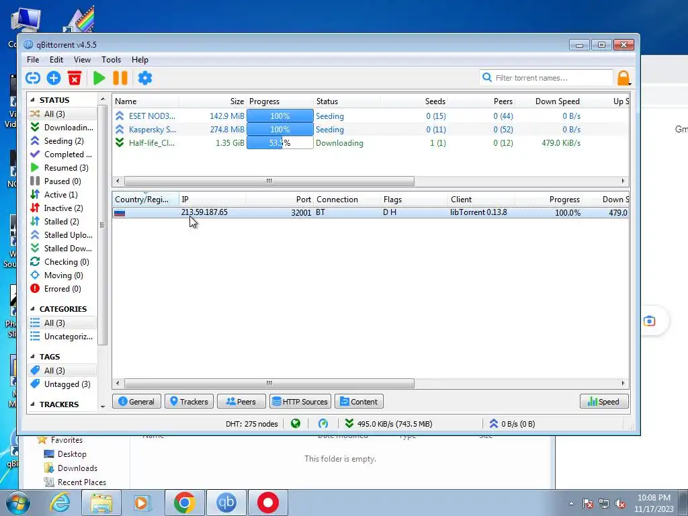Sort peers by the Flags column header
Image resolution: width=688 pixels, height=516 pixels.
(414, 199)
